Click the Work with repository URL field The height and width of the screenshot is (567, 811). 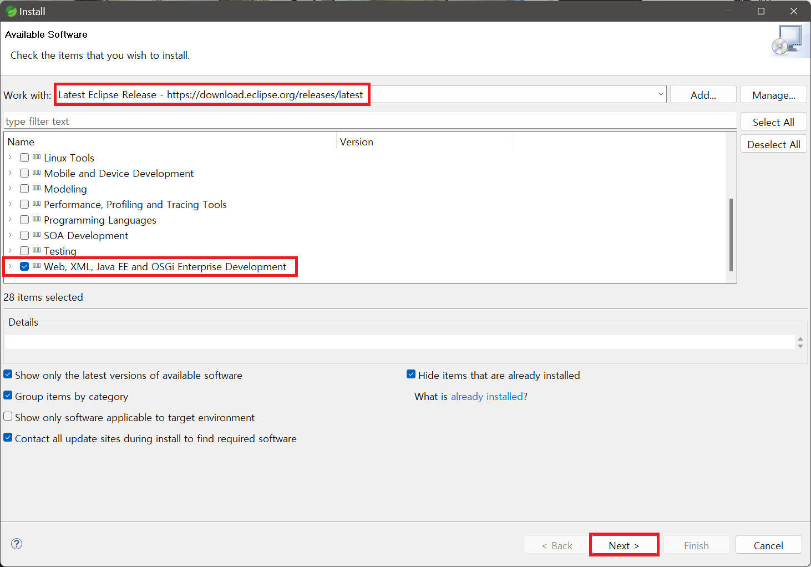[x=360, y=94]
